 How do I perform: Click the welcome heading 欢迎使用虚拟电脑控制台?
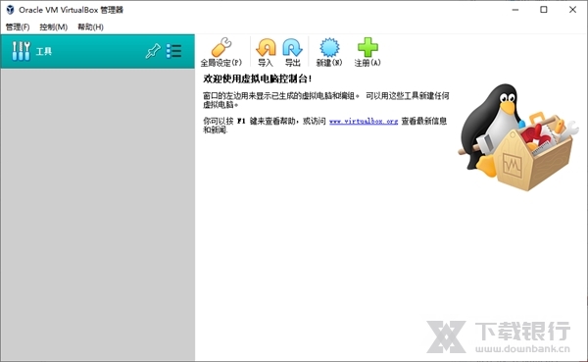[x=257, y=78]
